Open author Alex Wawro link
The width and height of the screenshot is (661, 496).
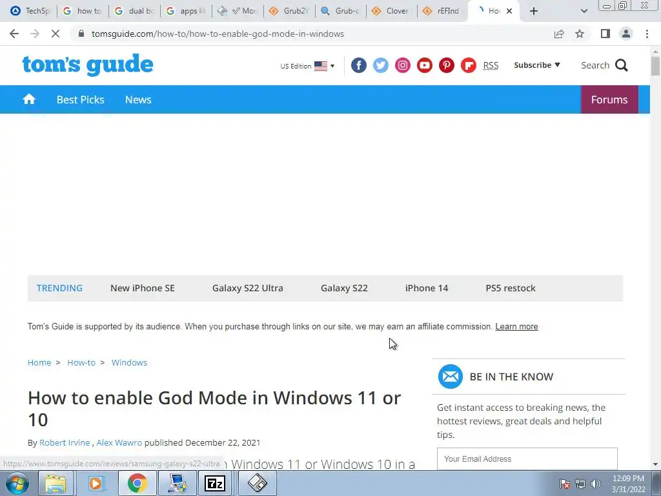(x=119, y=443)
